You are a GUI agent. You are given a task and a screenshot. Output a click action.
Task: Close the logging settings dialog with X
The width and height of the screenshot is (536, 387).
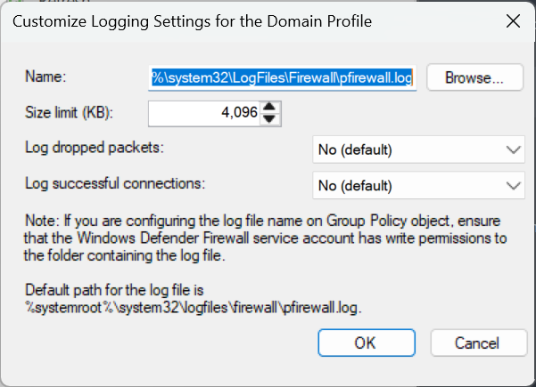coord(513,21)
